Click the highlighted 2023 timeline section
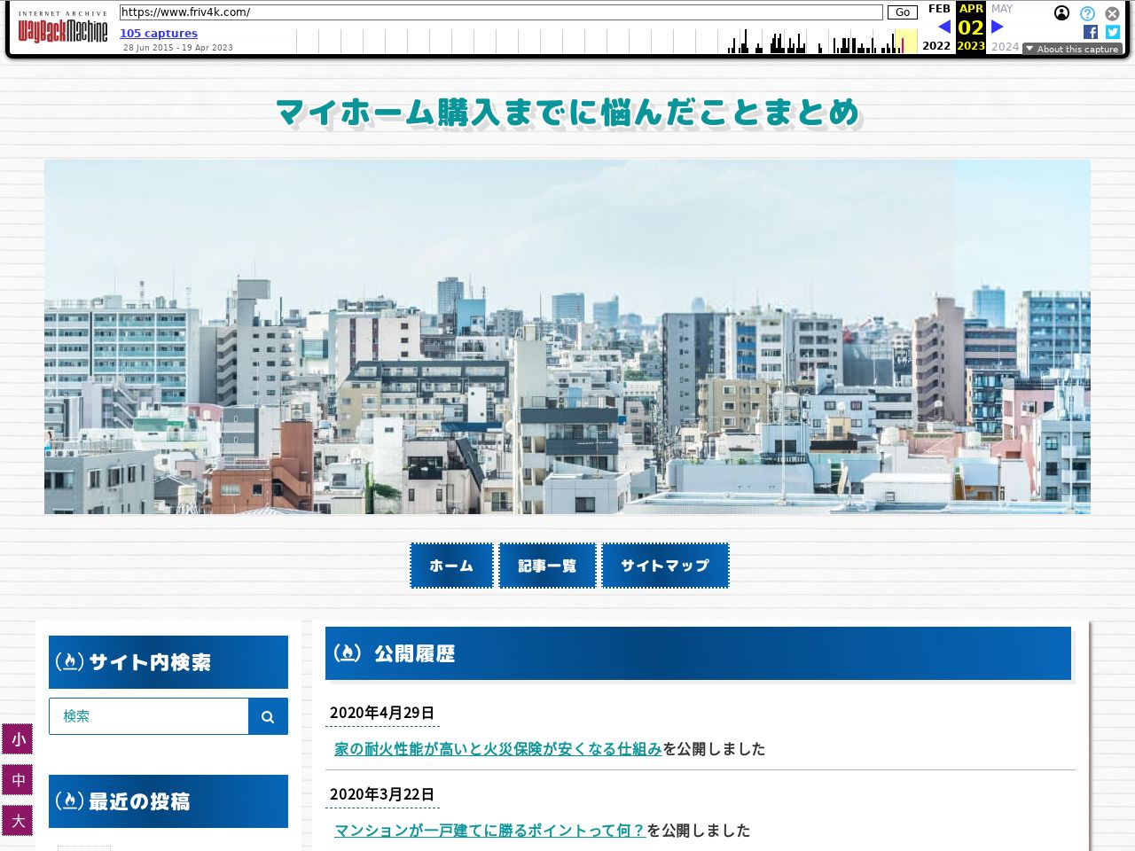1135x851 pixels. pos(905,41)
